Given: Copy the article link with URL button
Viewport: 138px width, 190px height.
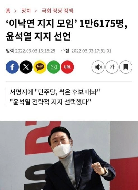Looking at the screenshot, I should click(67, 67).
